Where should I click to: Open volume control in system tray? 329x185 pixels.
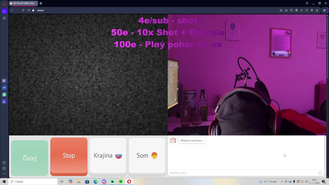(306, 182)
